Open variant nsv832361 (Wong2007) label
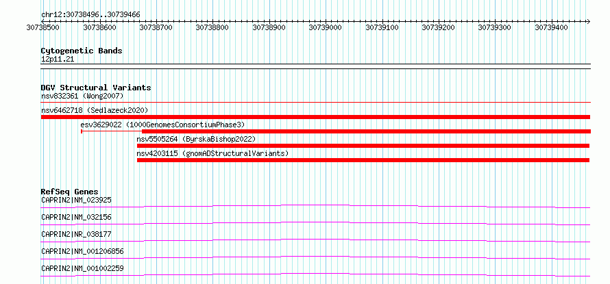Screen dimensions: 610x284 [82, 96]
